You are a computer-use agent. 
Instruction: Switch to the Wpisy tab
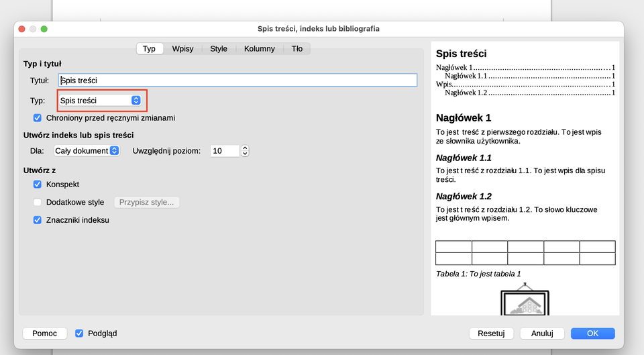183,49
